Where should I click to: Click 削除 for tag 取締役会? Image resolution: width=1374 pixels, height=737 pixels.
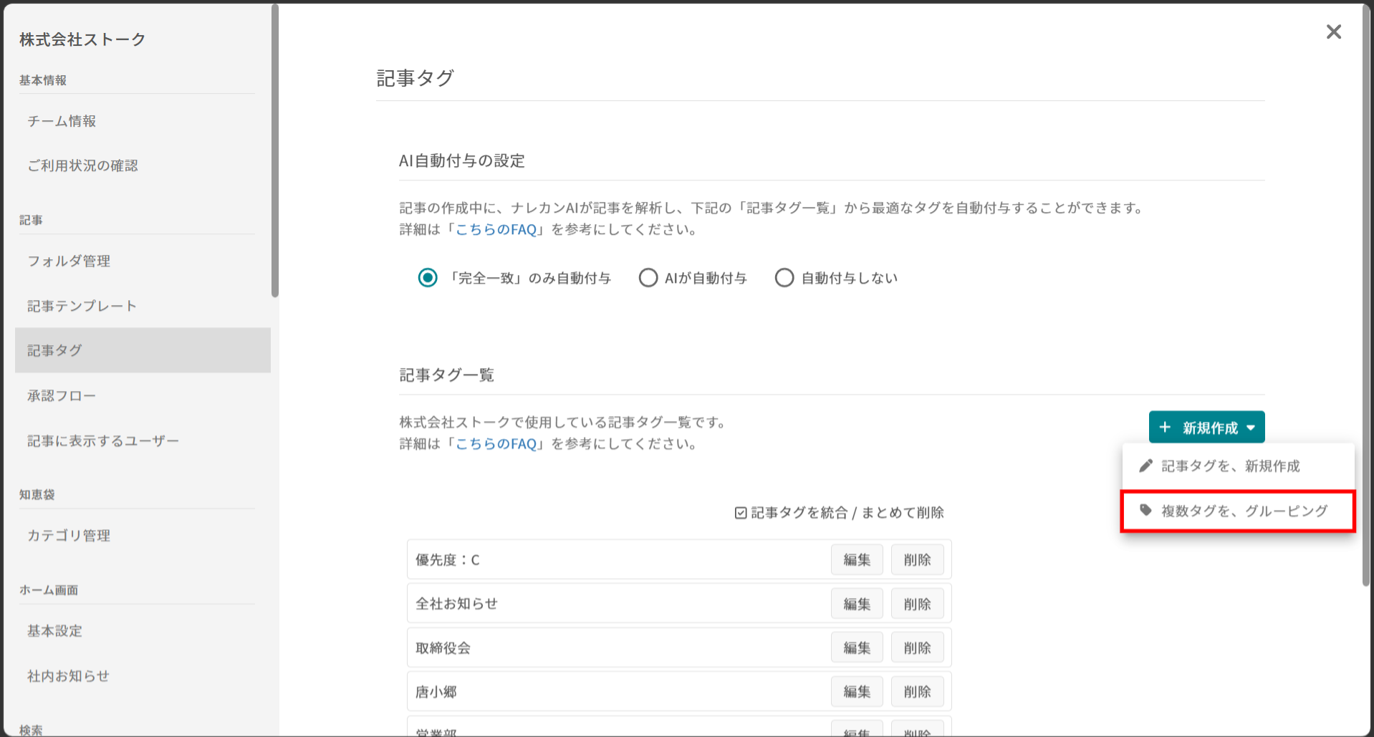917,647
